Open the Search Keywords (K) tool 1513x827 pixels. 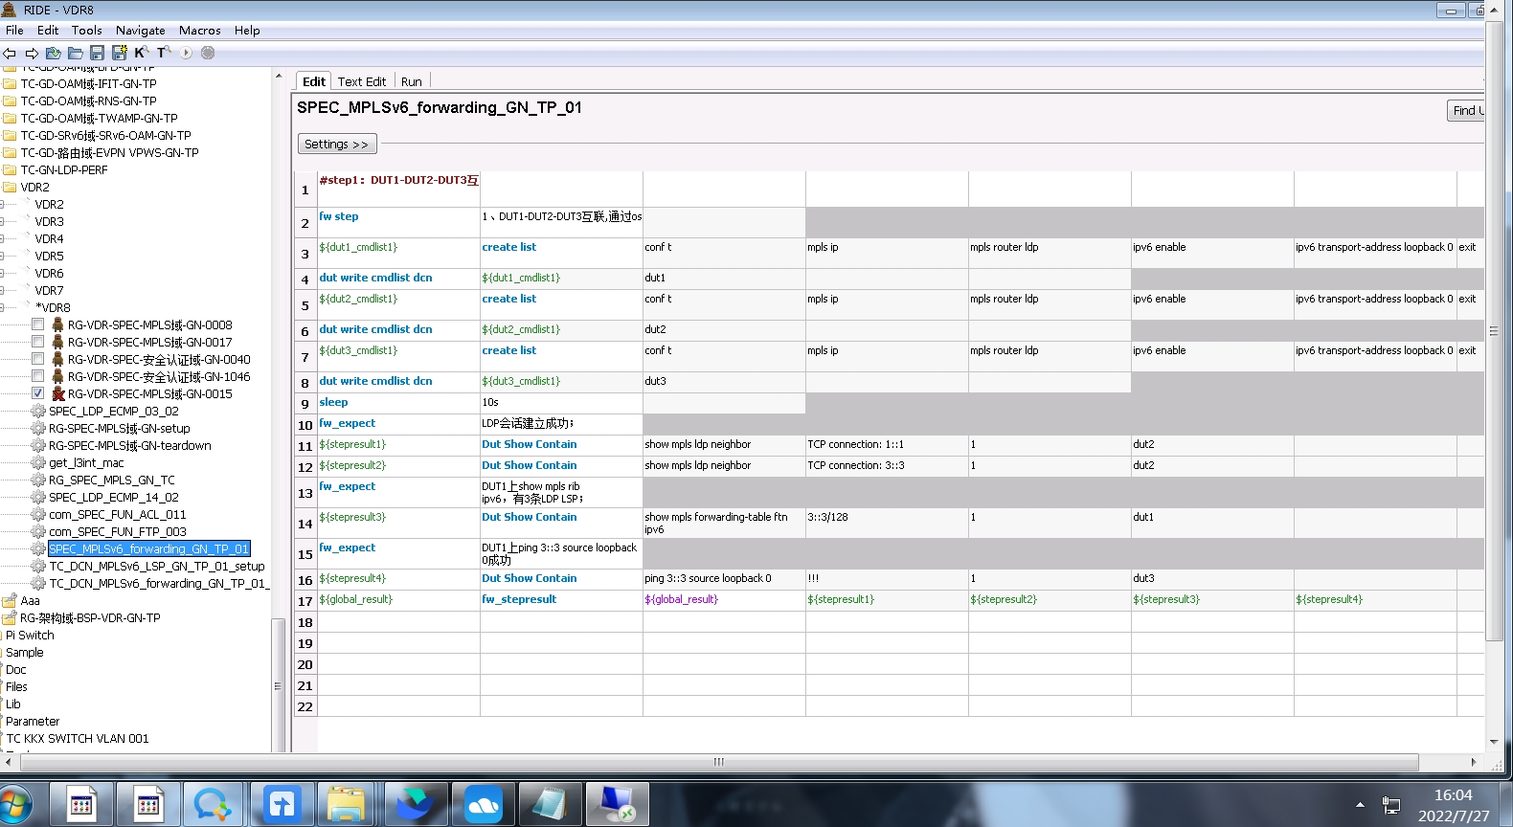(x=140, y=53)
